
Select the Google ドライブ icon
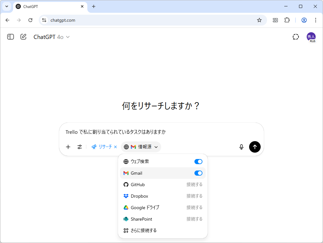[126, 207]
